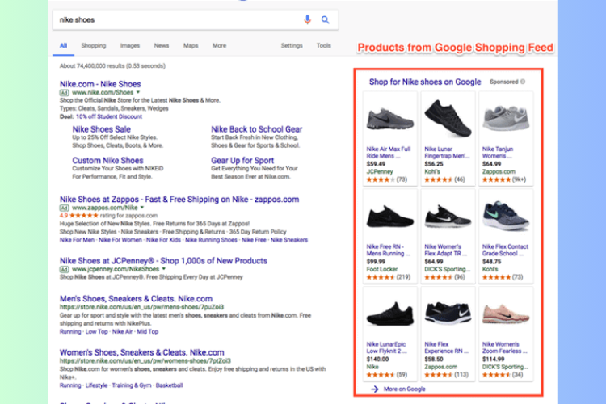This screenshot has width=606, height=404.
Task: Click the Ad badge on JCPenney result
Action: (x=64, y=269)
